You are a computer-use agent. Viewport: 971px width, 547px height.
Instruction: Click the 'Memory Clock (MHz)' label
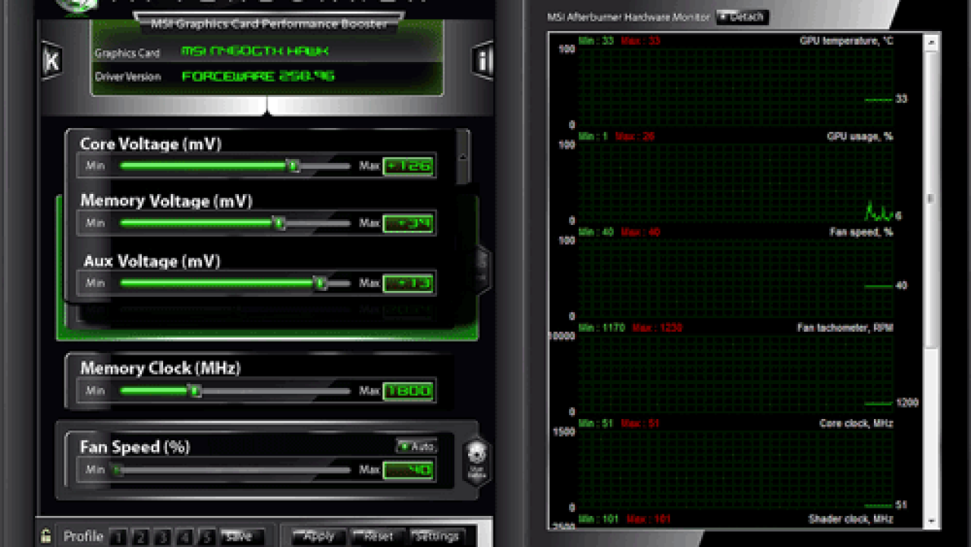point(161,368)
